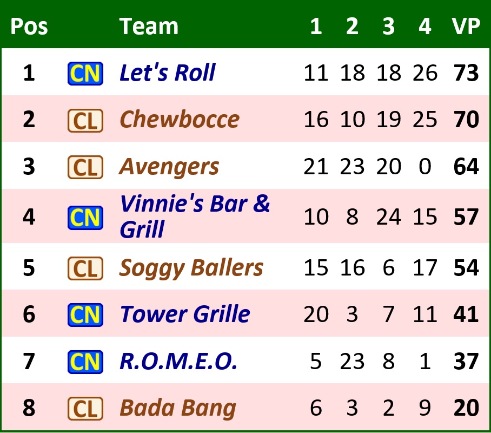Click the Soggy Ballers team name
Viewport: 491px width, 433px height.
[191, 268]
